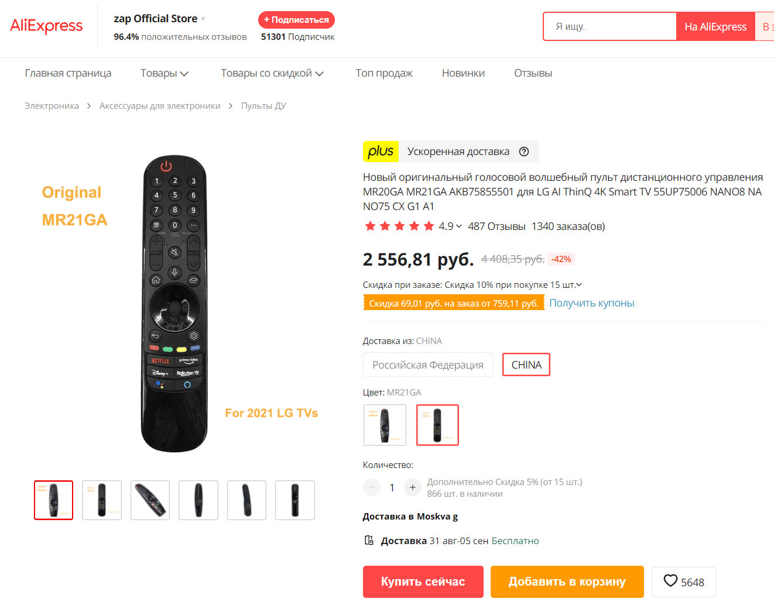Open the zap Official Store dropdown arrow
Screen dimensions: 774x602
click(x=203, y=19)
